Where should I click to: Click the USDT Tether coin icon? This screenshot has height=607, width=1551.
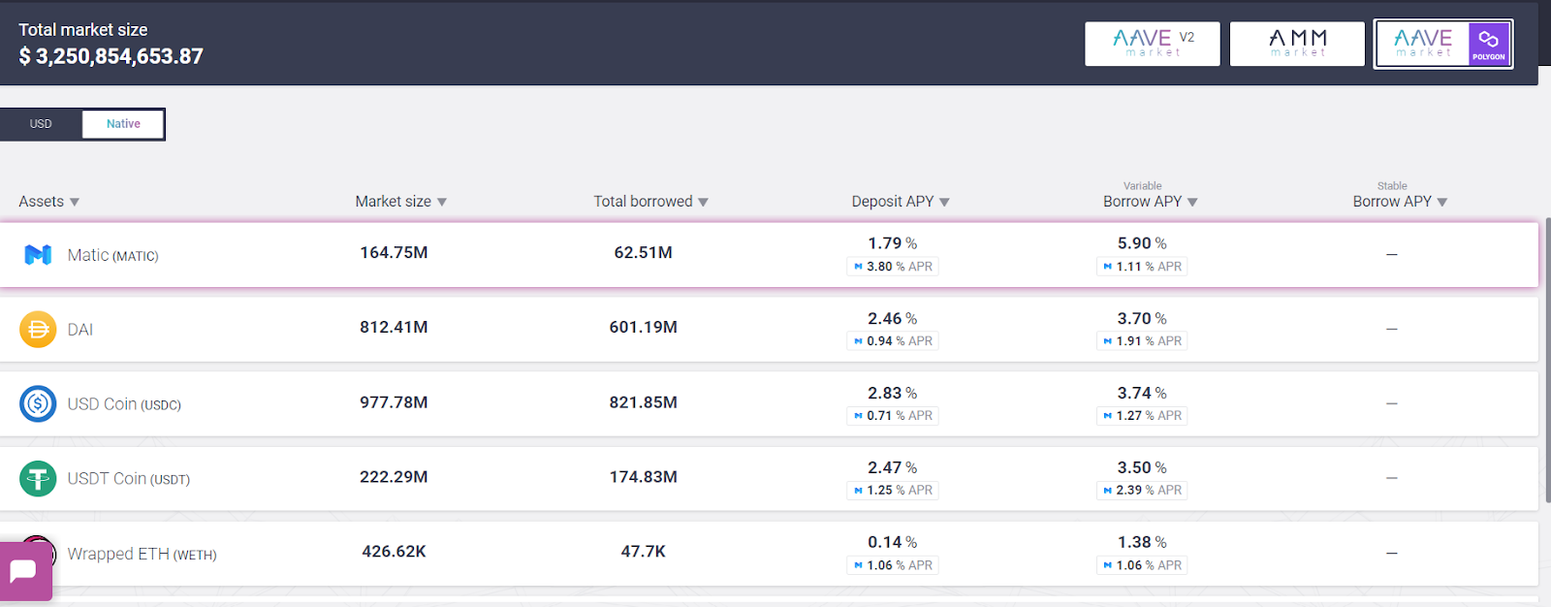click(38, 478)
